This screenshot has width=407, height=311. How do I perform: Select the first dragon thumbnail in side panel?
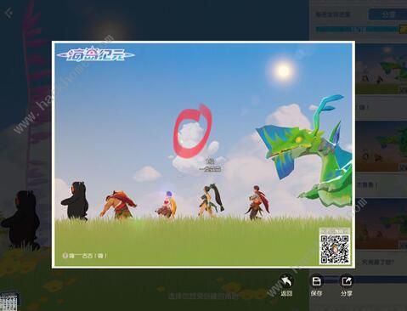381,69
